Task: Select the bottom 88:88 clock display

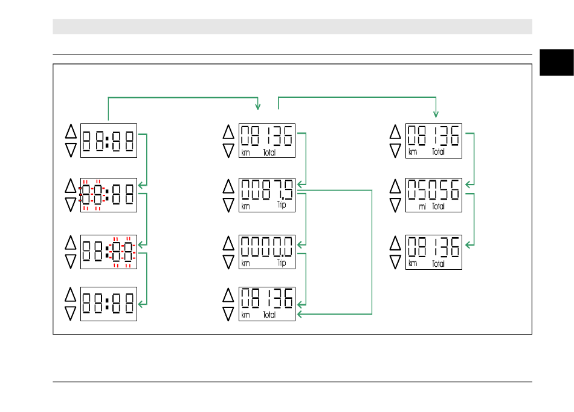Action: click(x=109, y=304)
